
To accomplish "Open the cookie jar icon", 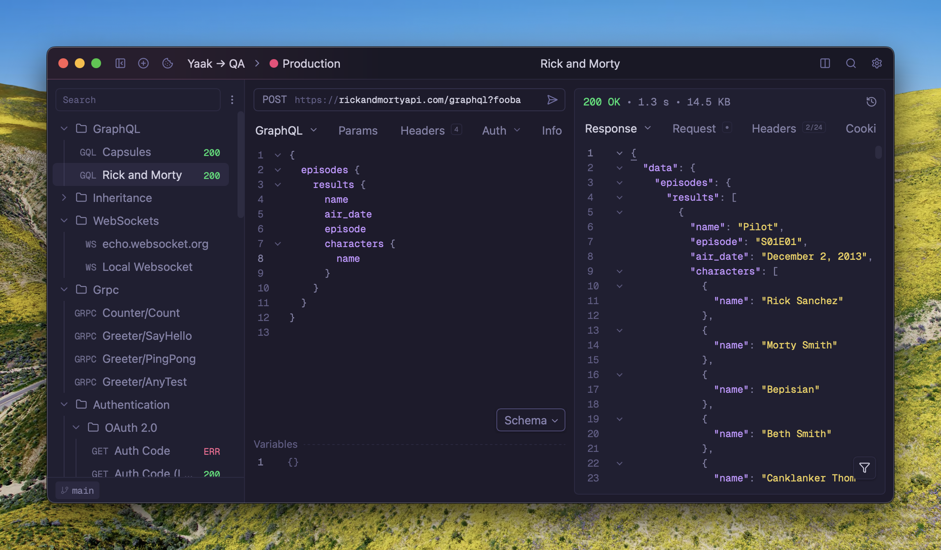I will coord(167,63).
